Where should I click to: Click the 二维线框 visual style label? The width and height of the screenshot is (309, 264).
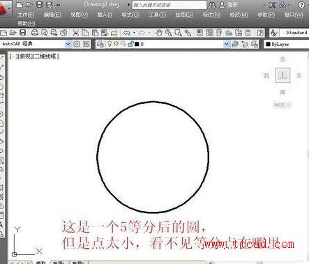tap(46, 56)
